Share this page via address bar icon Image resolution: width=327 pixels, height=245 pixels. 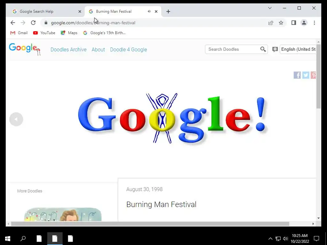271,23
